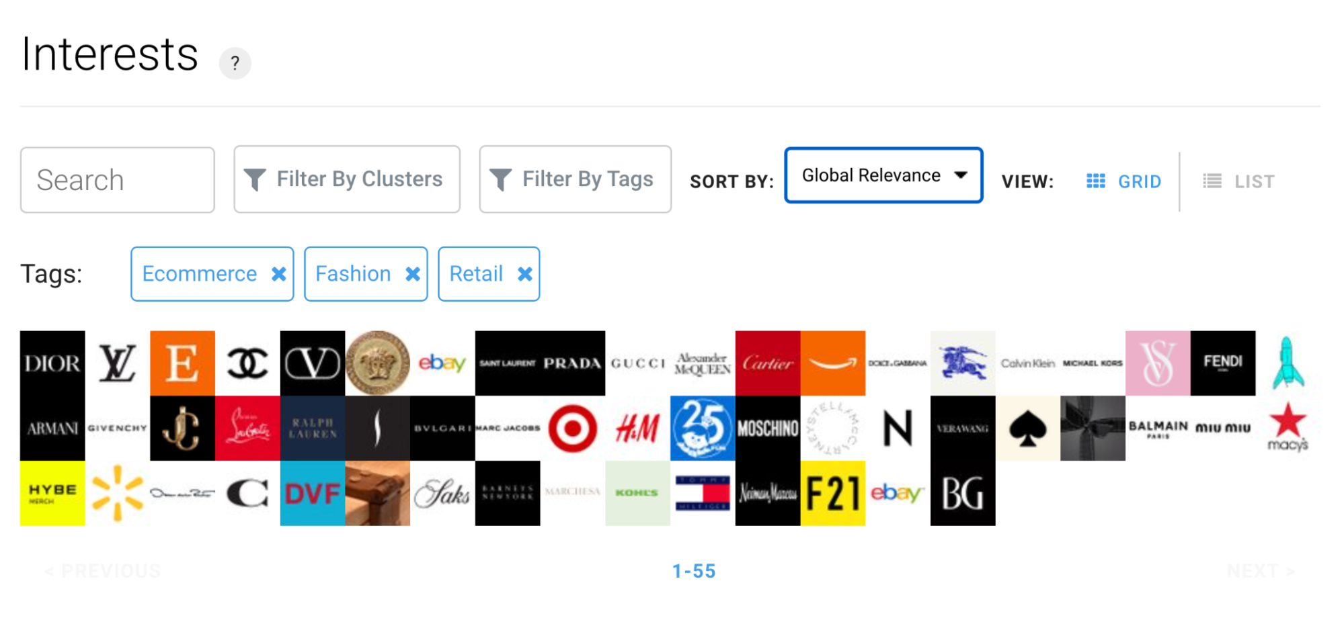Select the blue DVF tile
Image resolution: width=1344 pixels, height=624 pixels.
[313, 493]
